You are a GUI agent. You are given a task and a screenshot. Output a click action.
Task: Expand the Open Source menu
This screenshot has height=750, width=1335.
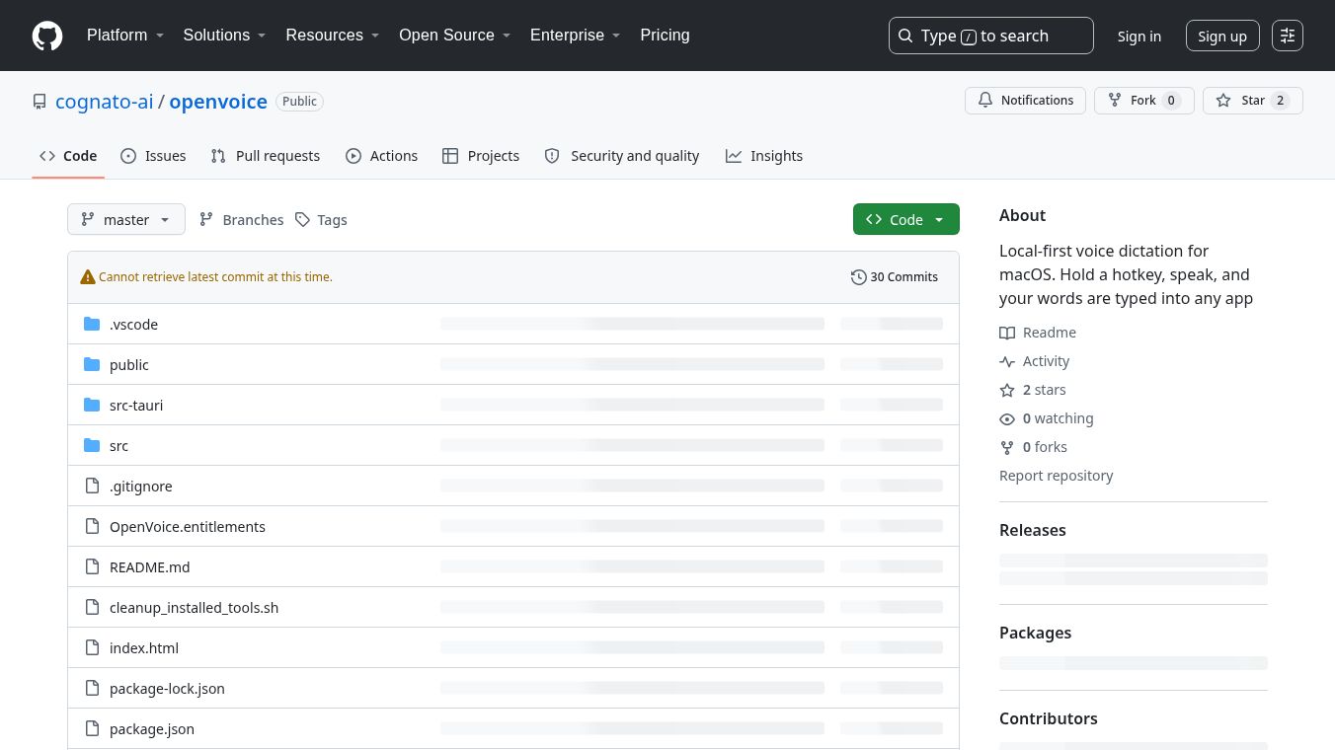(x=455, y=36)
